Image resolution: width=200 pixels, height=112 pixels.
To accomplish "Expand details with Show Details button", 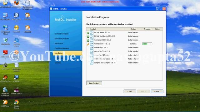I will point(94,83).
